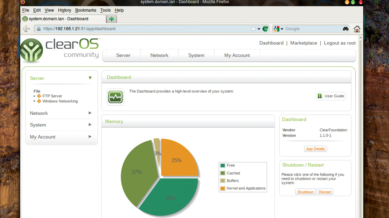Select the system.domain.lan - Dashboard tab
The image size is (389, 218).
[64, 19]
